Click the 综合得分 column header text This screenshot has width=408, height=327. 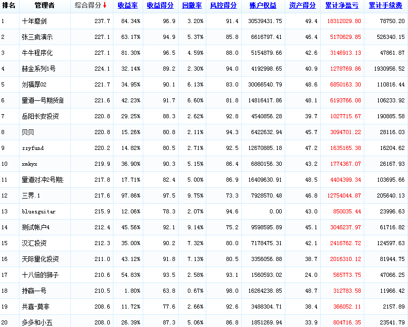(87, 6)
